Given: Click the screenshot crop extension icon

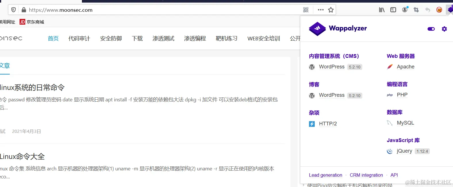Looking at the screenshot, I should click(x=416, y=10).
